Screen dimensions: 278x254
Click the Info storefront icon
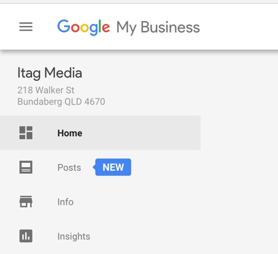(x=26, y=202)
